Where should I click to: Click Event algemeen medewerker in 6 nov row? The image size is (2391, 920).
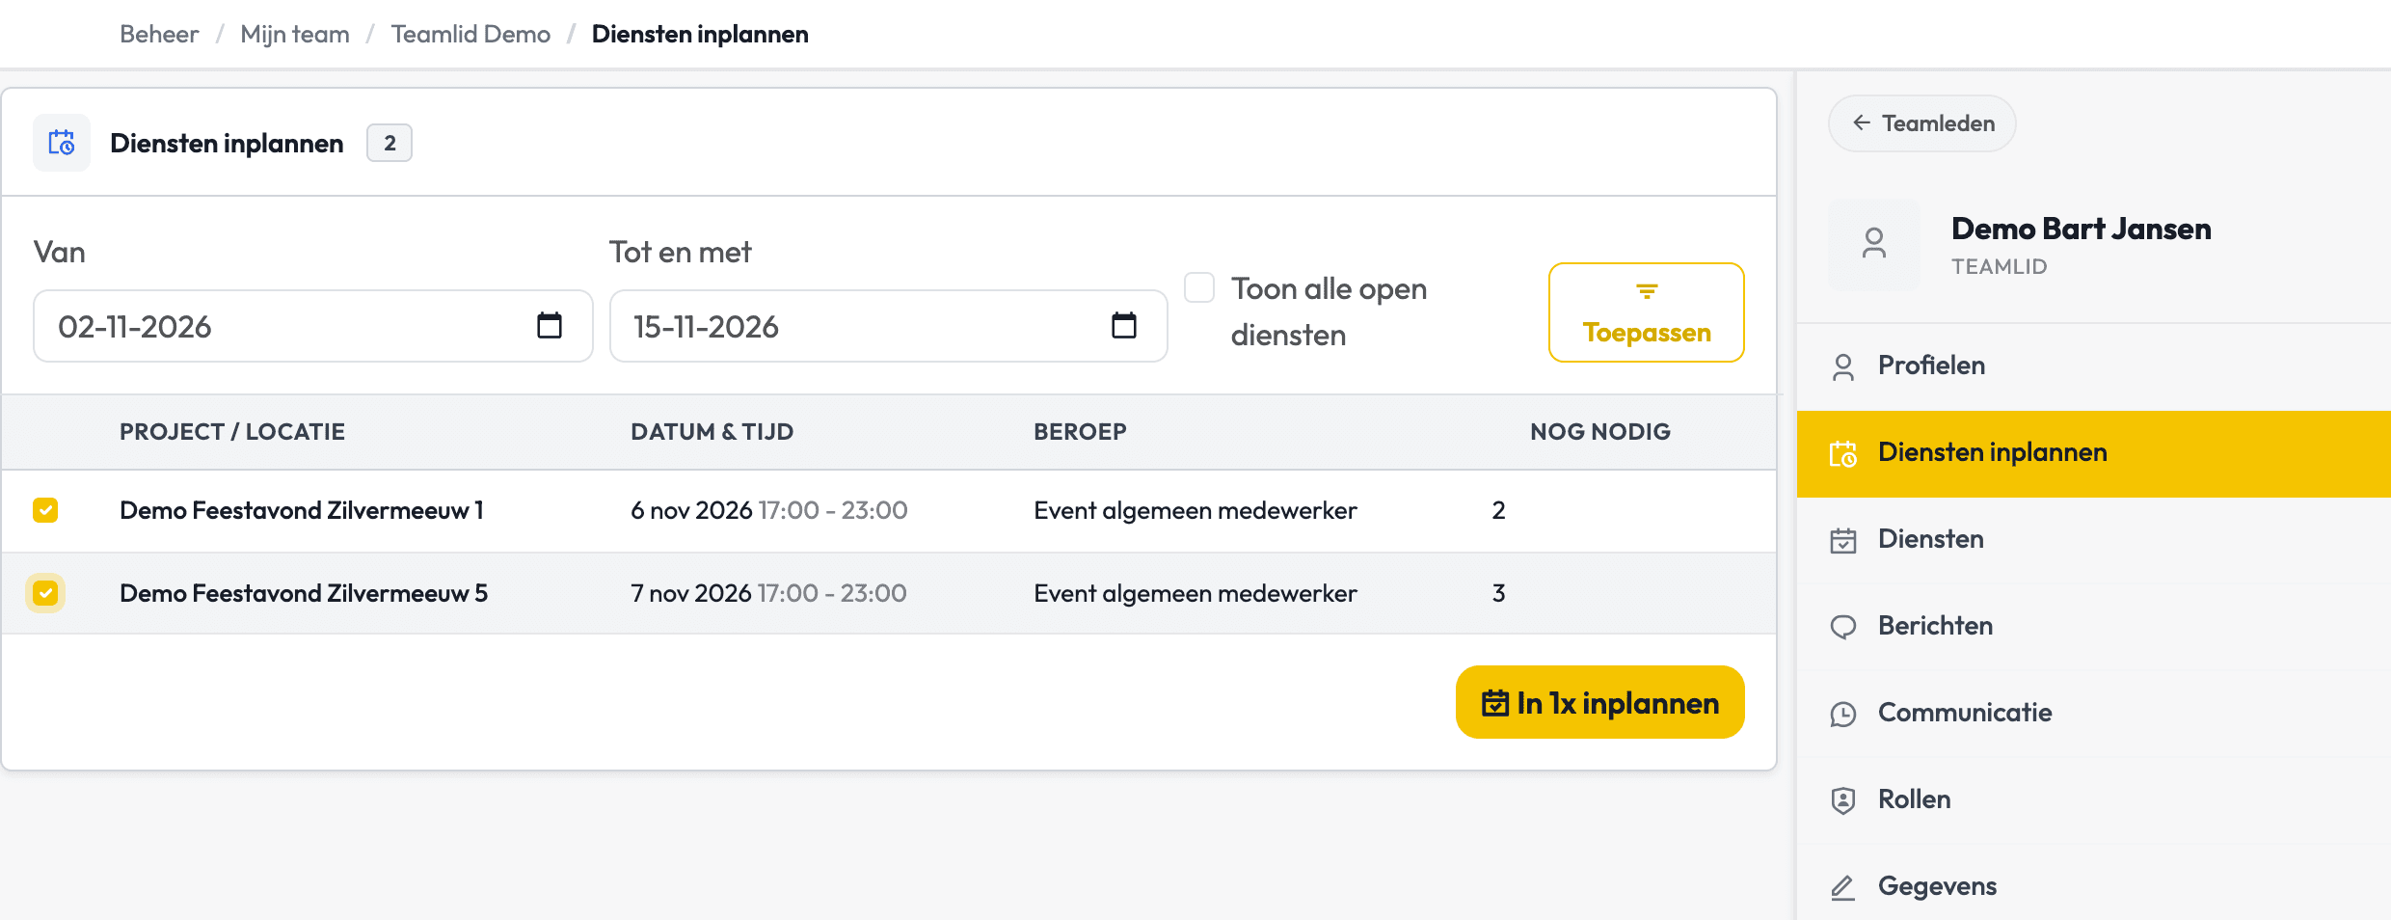(1195, 510)
